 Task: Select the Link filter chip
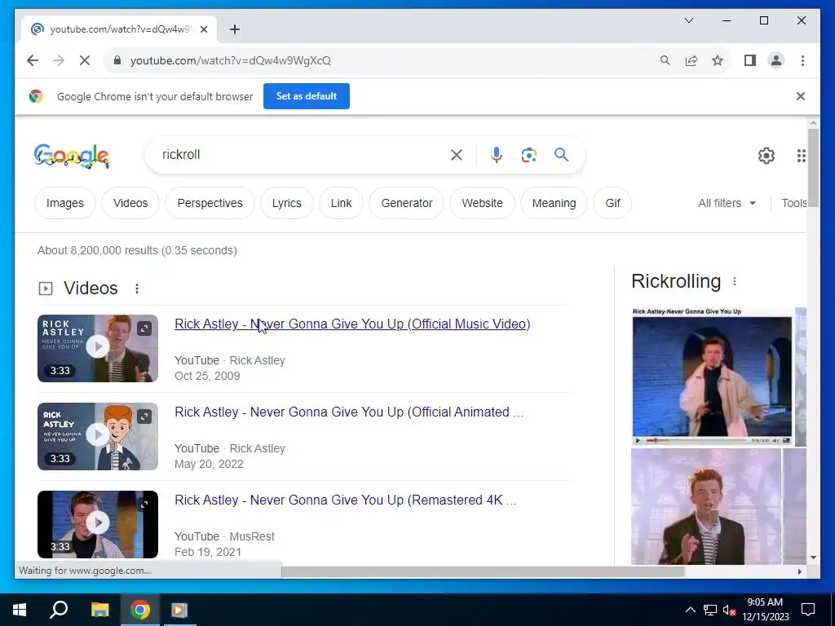pyautogui.click(x=341, y=203)
